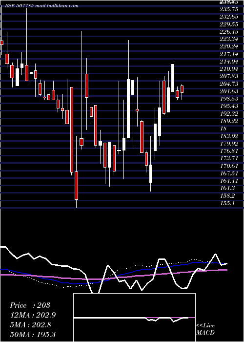Click the 220.24 price level label
The image size is (244, 342).
pos(228,47)
